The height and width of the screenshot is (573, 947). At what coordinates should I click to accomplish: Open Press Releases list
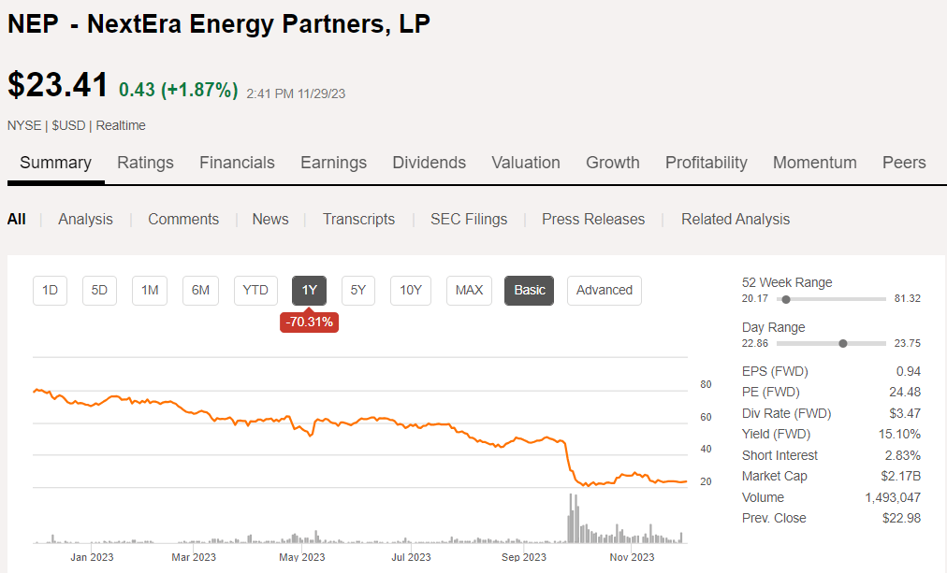click(593, 219)
